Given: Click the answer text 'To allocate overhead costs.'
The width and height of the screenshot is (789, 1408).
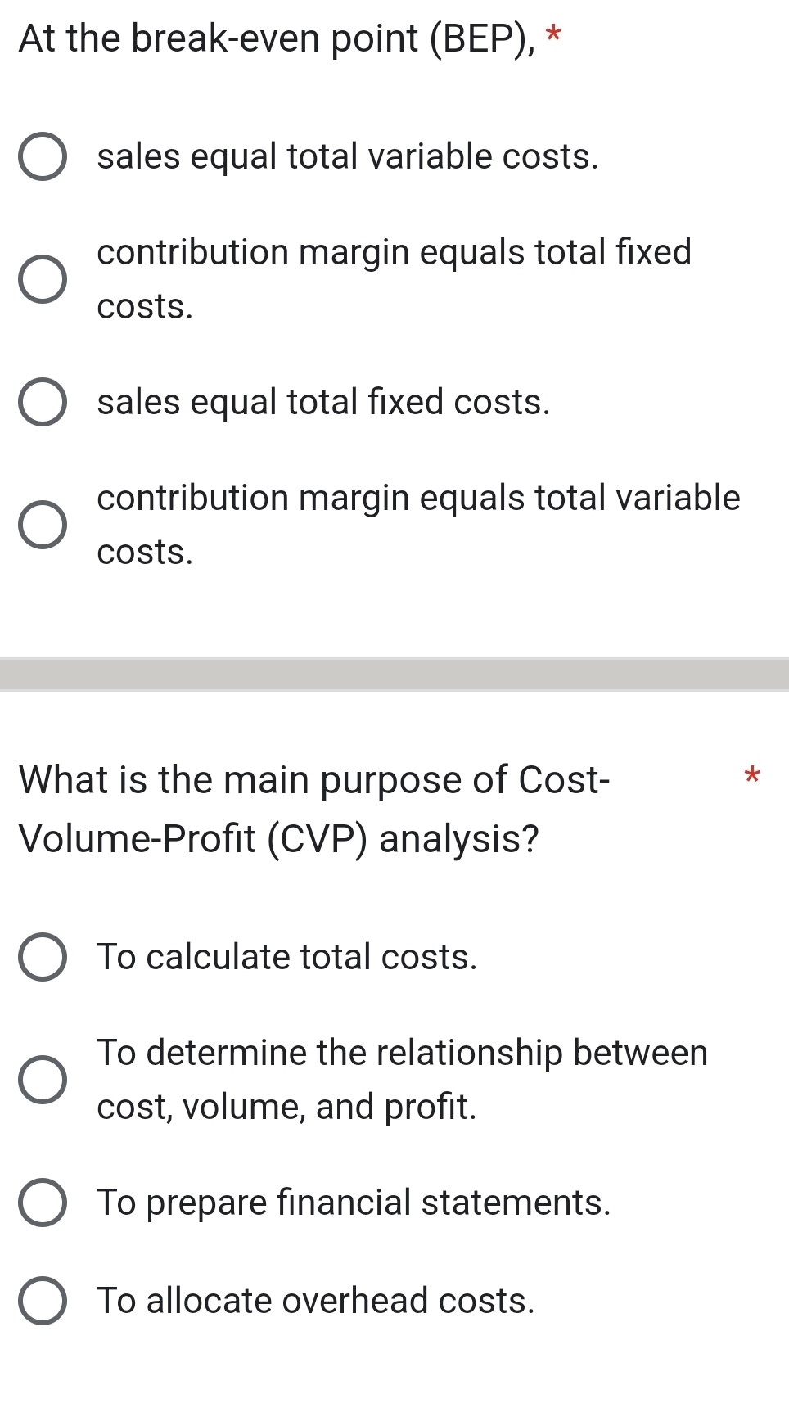Looking at the screenshot, I should [315, 1301].
